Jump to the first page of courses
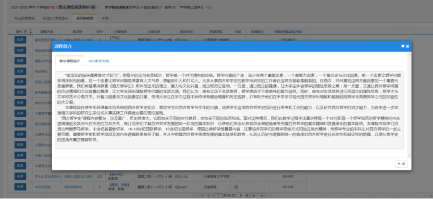This screenshot has height=199, width=433. 202,195
